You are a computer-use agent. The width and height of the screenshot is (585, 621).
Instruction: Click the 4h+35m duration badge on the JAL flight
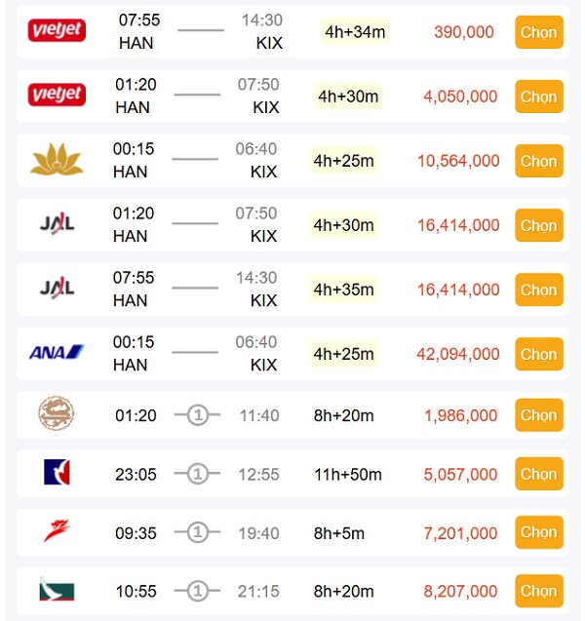(343, 290)
